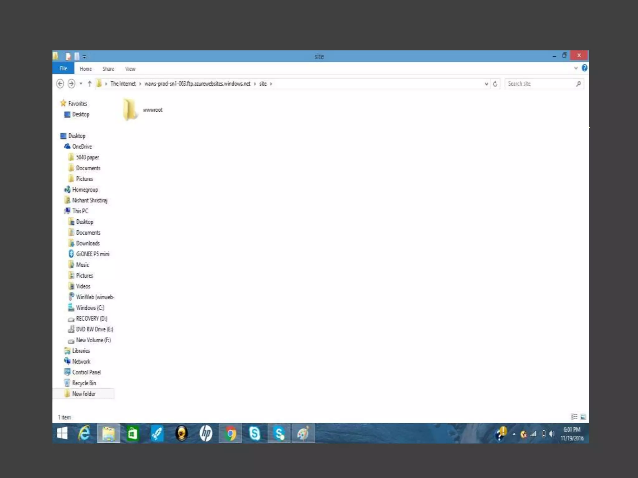Viewport: 638px width, 478px height.
Task: Go up one folder level
Action: 90,84
